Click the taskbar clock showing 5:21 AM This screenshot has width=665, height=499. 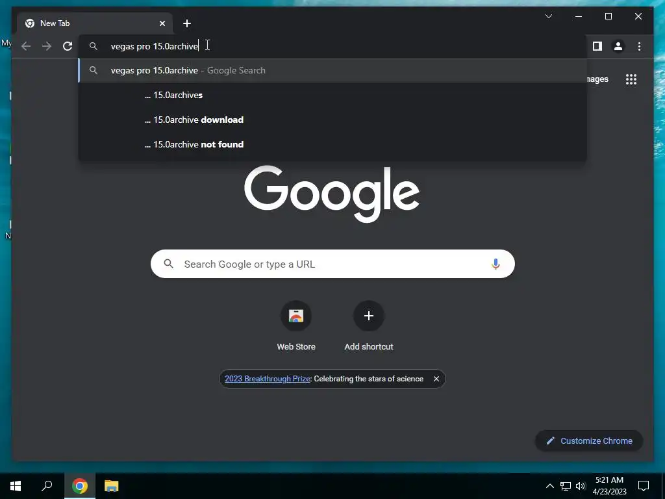pos(609,486)
